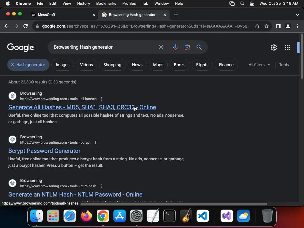The width and height of the screenshot is (304, 228).
Task: Go to Google homepage via logo
Action: click(x=20, y=47)
